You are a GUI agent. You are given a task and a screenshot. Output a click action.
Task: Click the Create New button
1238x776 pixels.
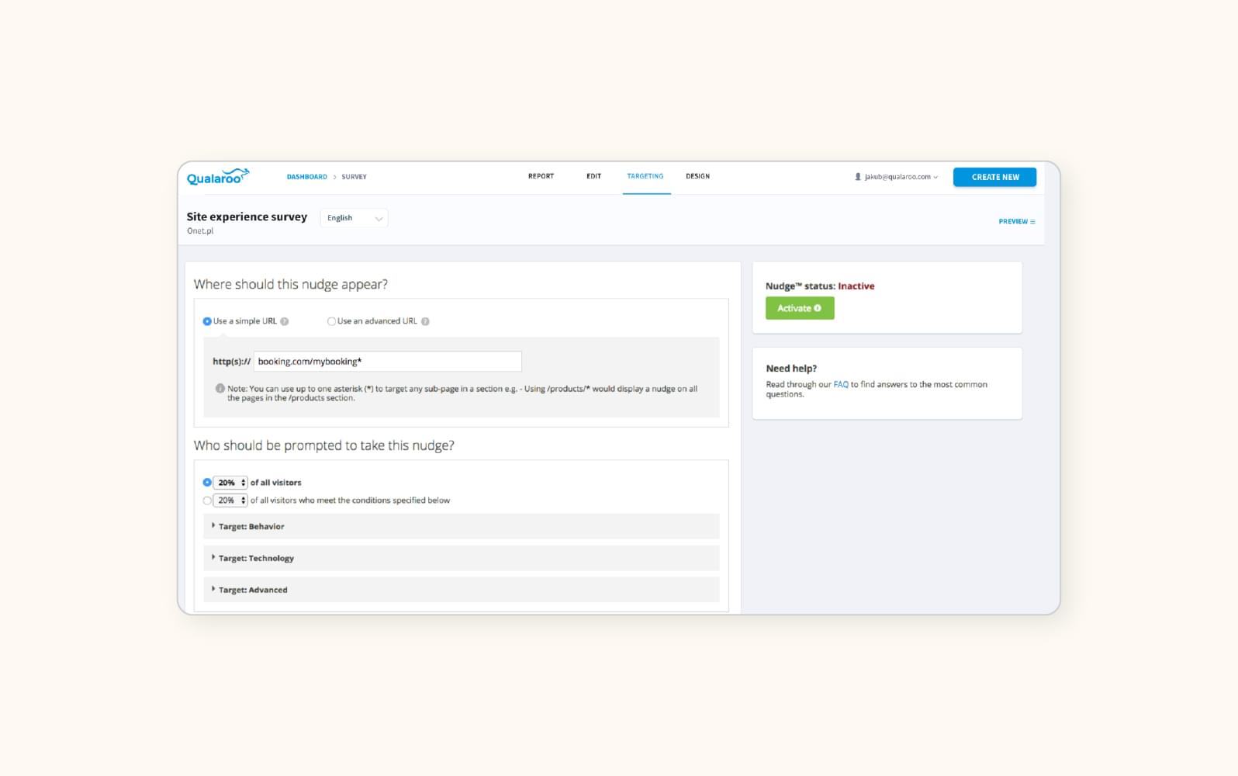[x=994, y=177]
